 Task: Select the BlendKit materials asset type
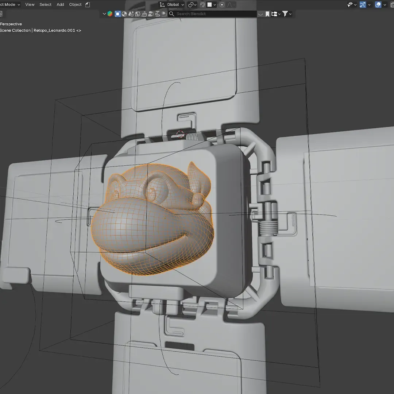pos(124,14)
